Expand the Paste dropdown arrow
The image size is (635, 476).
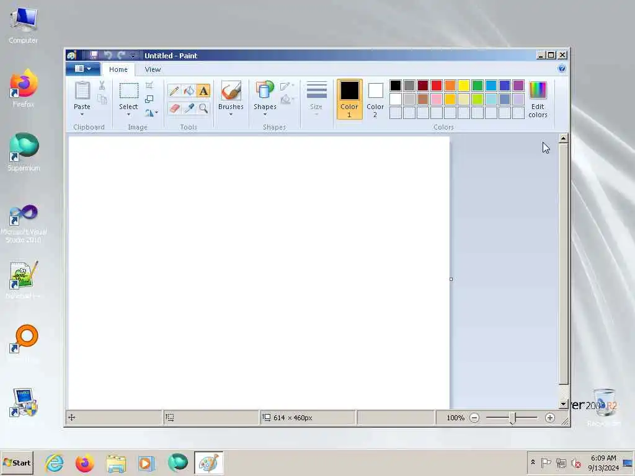(82, 115)
